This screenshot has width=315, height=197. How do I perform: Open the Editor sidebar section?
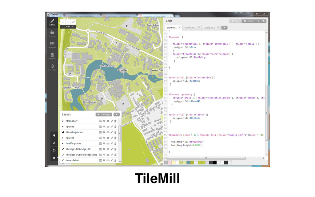tap(52, 22)
